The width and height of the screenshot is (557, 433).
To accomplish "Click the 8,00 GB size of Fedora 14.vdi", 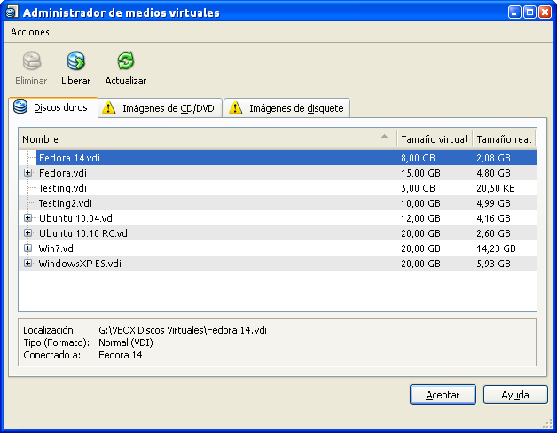I will 418,158.
